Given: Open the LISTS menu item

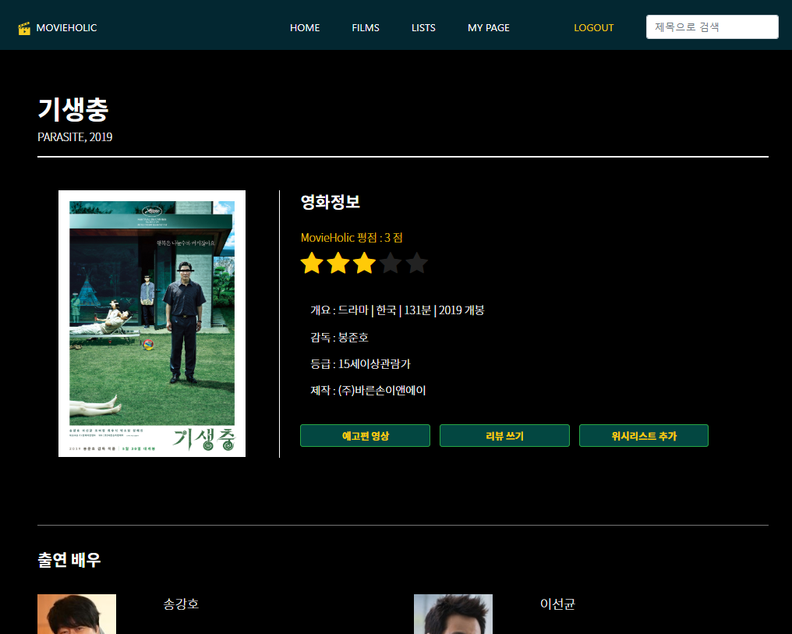Looking at the screenshot, I should 423,28.
